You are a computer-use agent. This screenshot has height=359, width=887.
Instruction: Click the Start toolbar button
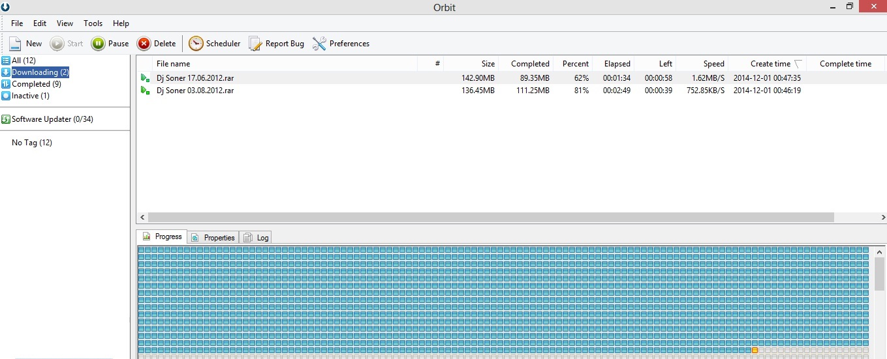[x=67, y=44]
